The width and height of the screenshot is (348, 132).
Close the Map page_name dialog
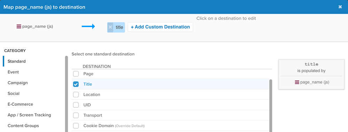pyautogui.click(x=340, y=7)
